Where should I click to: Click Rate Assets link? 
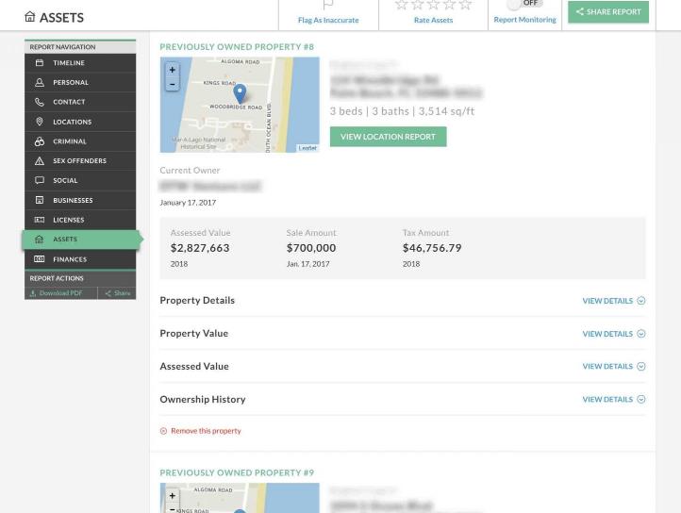point(434,20)
